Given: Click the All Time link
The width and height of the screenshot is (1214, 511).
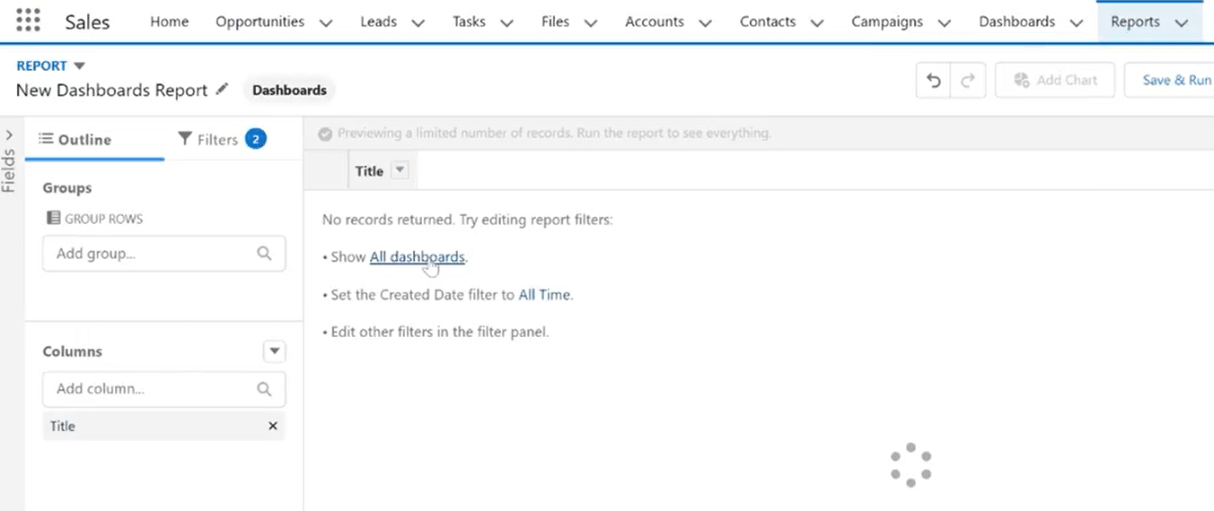Looking at the screenshot, I should coord(545,294).
